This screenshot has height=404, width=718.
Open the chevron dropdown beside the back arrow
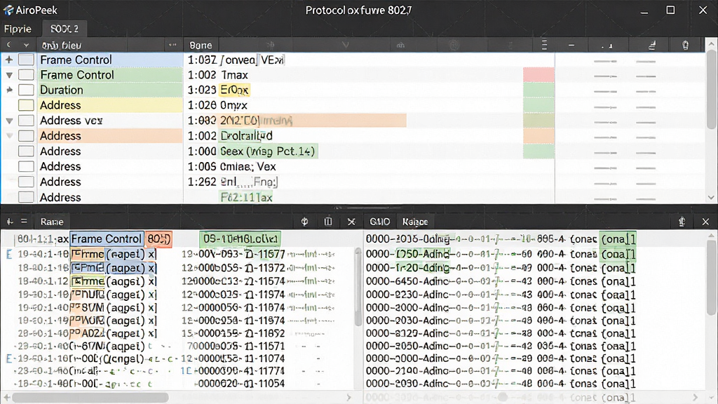point(26,46)
